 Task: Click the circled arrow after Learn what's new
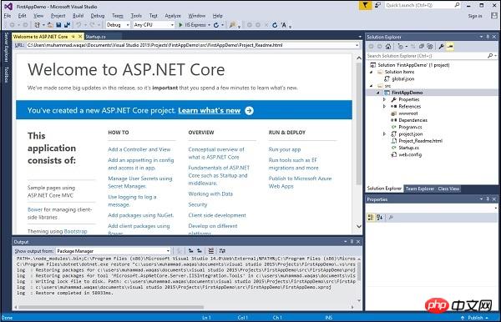point(249,110)
